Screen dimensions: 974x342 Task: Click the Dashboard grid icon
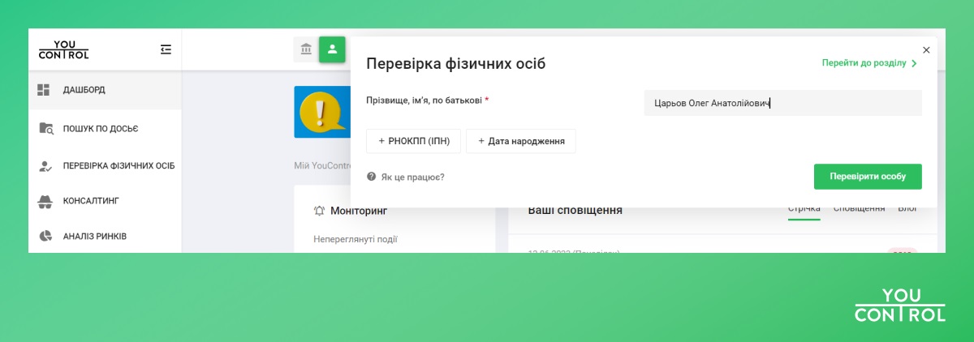click(x=45, y=90)
